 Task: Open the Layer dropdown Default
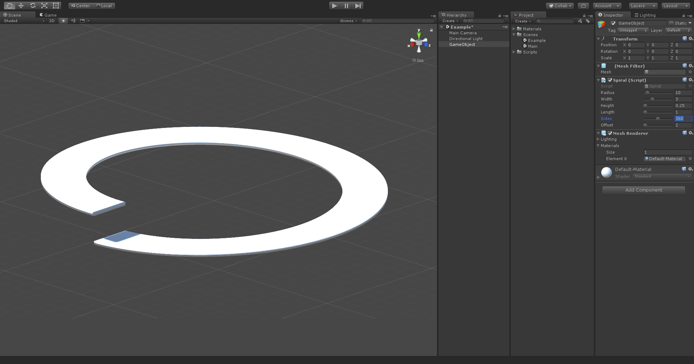click(678, 30)
